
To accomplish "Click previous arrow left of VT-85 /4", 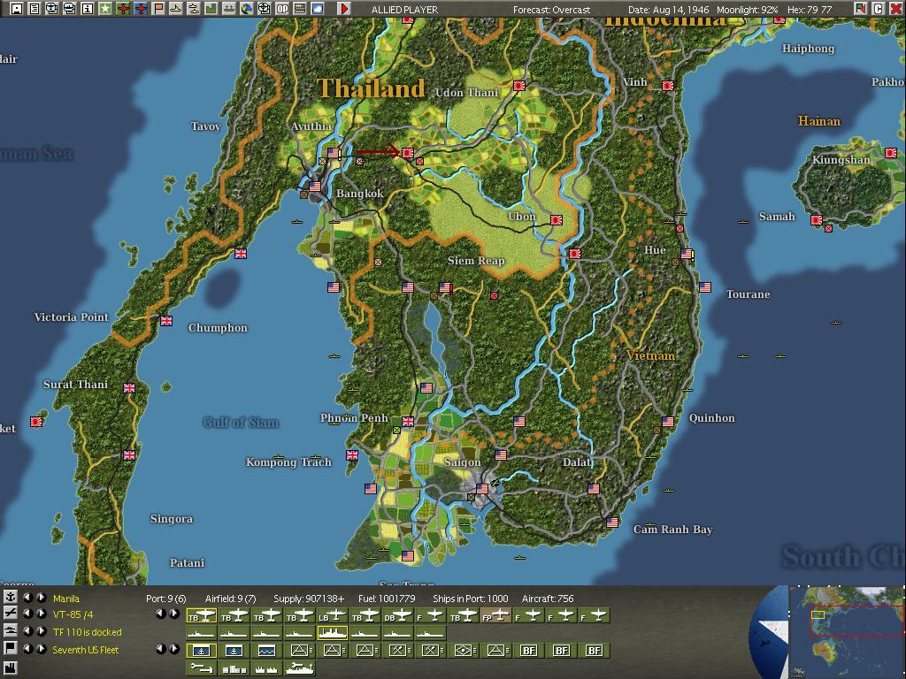I will click(27, 614).
